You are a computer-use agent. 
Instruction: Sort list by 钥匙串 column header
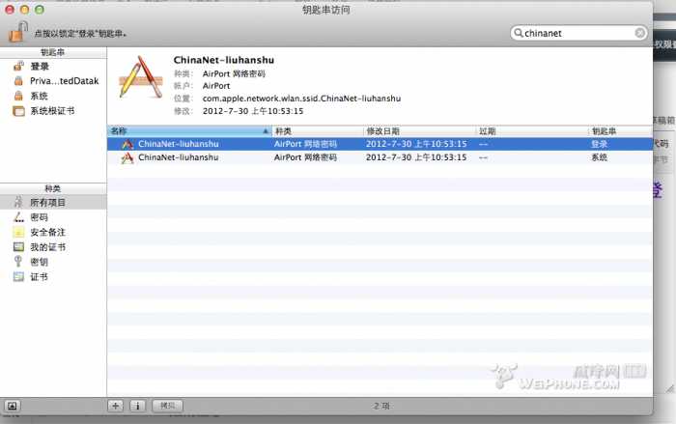(618, 130)
